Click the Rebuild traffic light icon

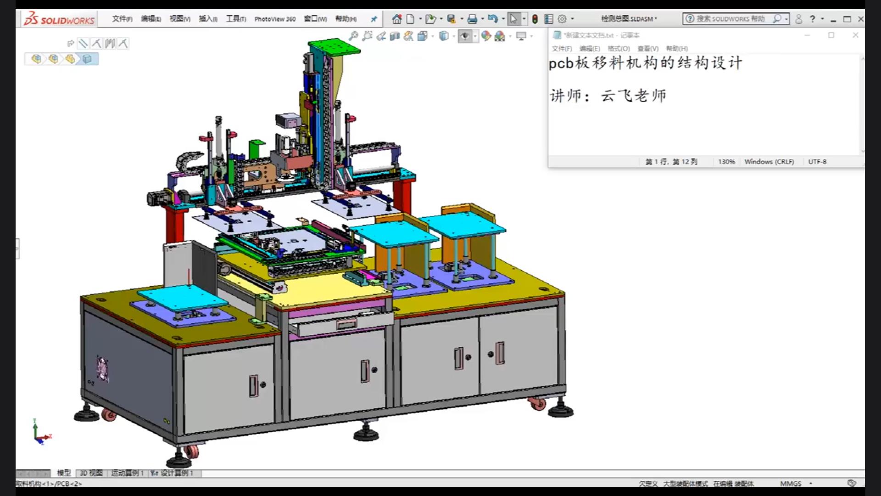click(535, 19)
